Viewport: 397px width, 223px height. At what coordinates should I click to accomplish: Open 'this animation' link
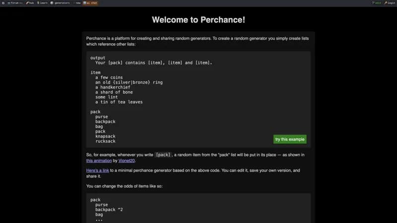[x=99, y=161]
